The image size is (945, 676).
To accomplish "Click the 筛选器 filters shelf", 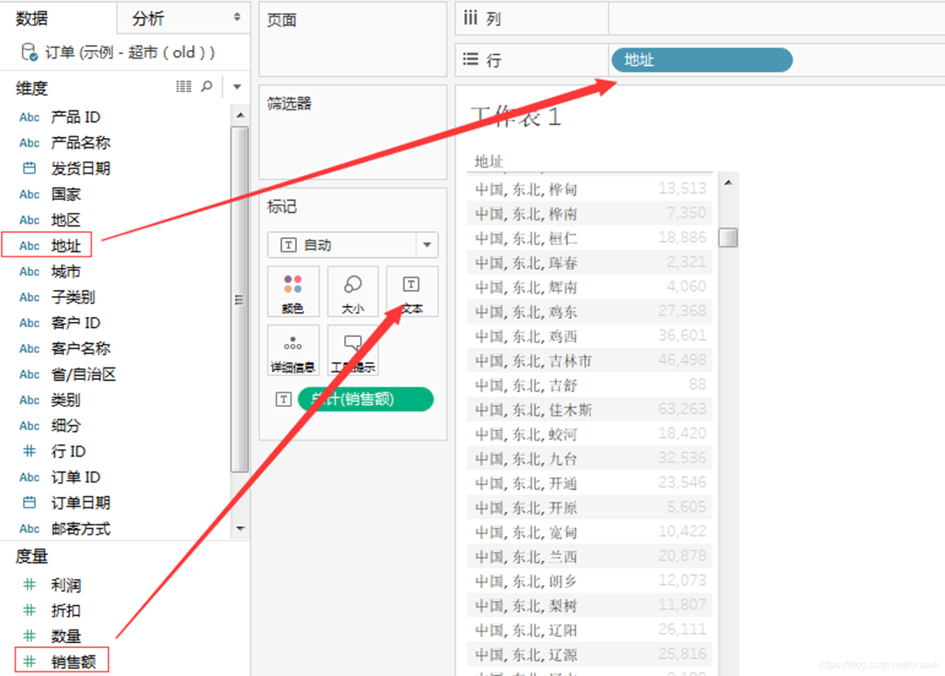I will [x=353, y=132].
